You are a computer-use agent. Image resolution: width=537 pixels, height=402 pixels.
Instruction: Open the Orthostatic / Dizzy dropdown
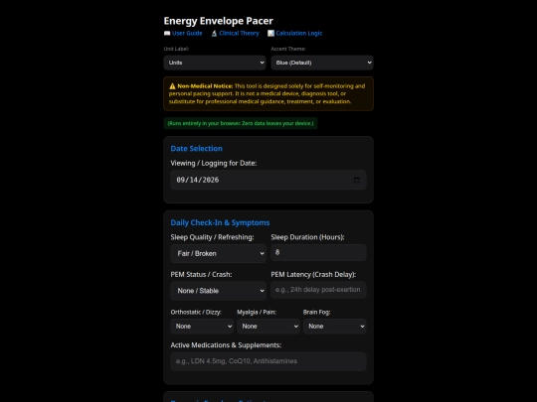202,327
